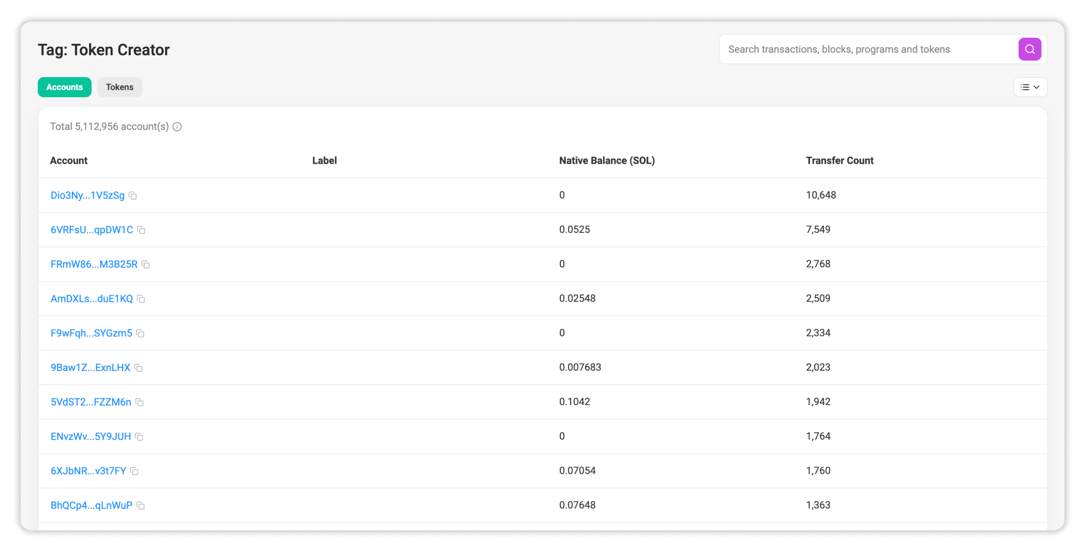
Task: Switch to the Tokens tab
Action: click(x=119, y=87)
